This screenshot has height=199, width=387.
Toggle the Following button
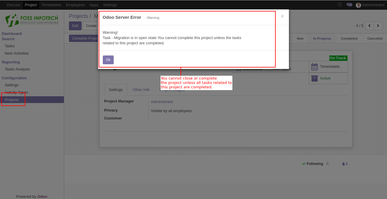[312, 164]
